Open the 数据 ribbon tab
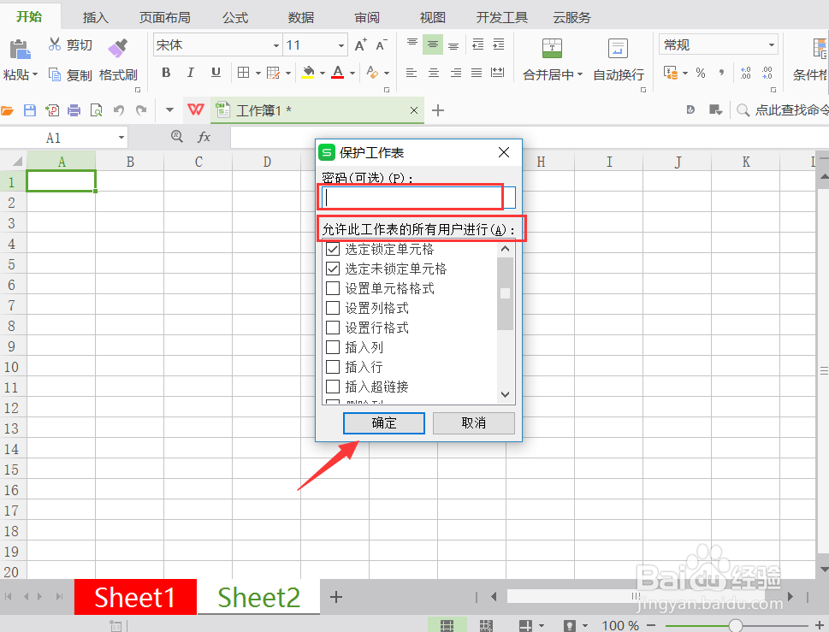Screen dimensions: 829x632 [301, 17]
